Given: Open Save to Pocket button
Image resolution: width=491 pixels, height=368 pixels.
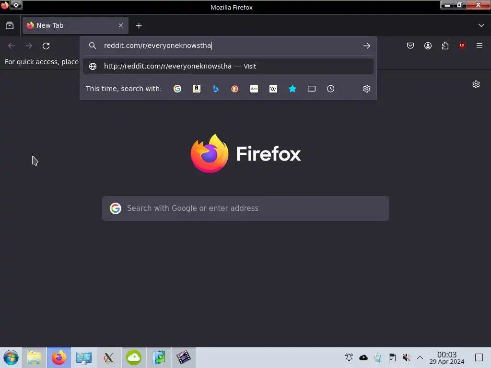Looking at the screenshot, I should coord(410,46).
